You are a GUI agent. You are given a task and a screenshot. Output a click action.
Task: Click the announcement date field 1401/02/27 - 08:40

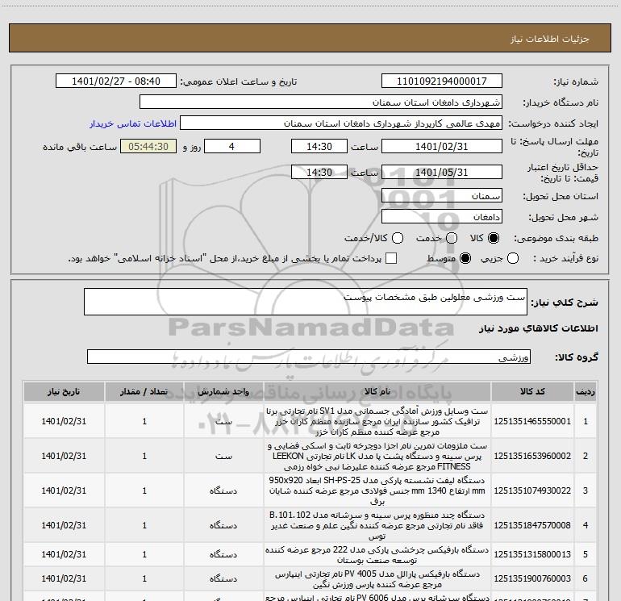[x=116, y=81]
